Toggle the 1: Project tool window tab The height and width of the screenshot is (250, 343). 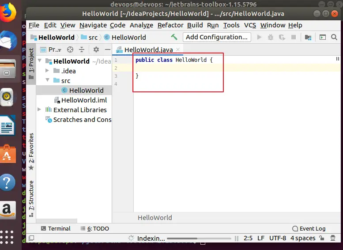click(31, 64)
